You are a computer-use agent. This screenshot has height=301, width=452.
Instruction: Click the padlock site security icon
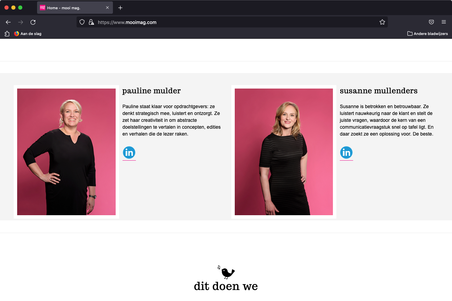coord(91,22)
